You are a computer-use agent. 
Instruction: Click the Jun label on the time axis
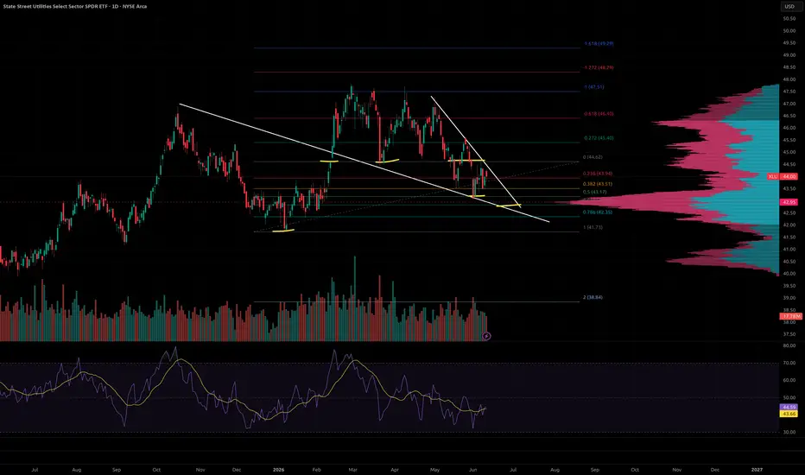tap(472, 469)
